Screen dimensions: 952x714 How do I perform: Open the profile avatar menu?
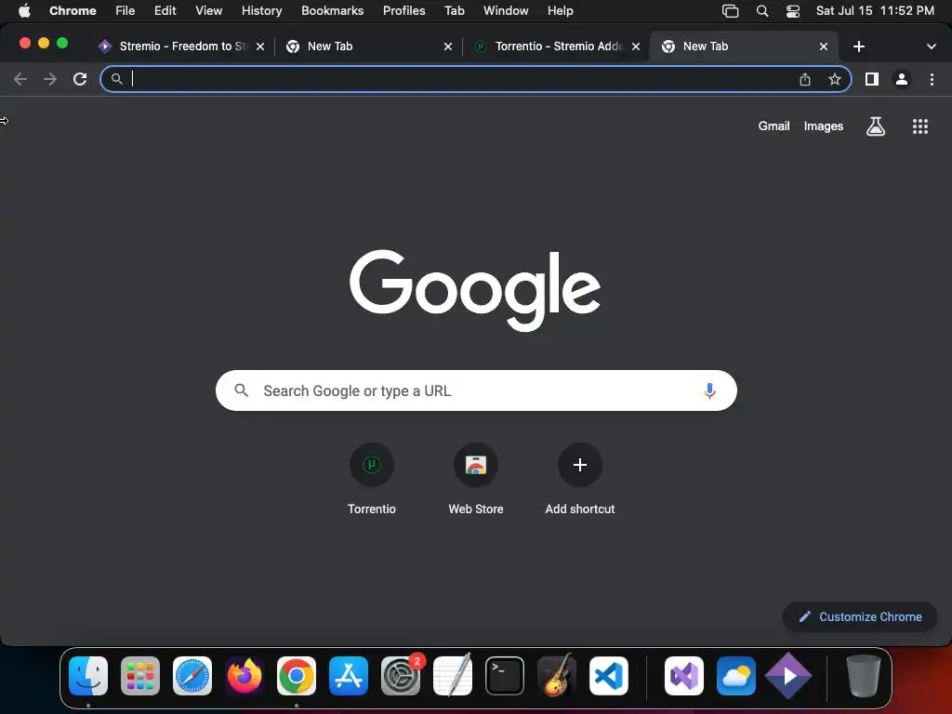tap(902, 79)
